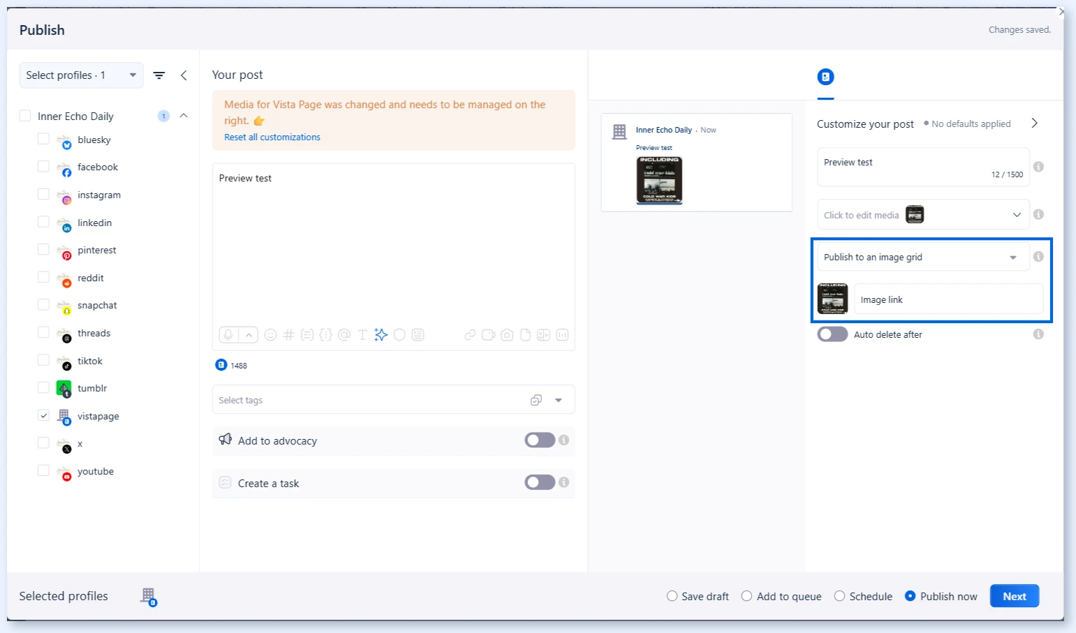Image resolution: width=1076 pixels, height=633 pixels.
Task: Open the Publish to an image grid dropdown
Action: [923, 257]
